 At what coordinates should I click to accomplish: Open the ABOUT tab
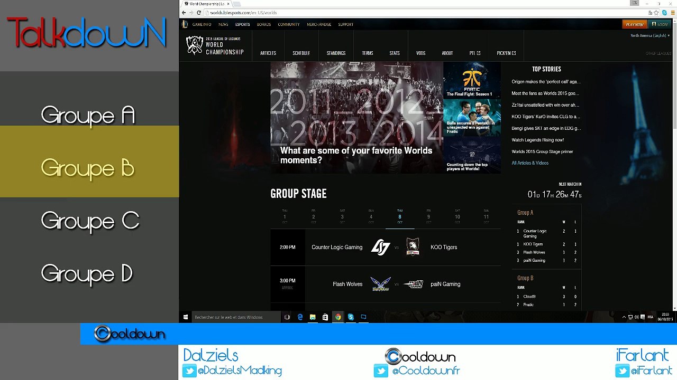(447, 53)
